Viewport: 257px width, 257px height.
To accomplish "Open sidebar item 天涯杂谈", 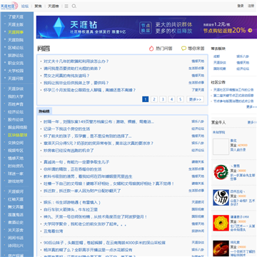I will pyautogui.click(x=16, y=89).
